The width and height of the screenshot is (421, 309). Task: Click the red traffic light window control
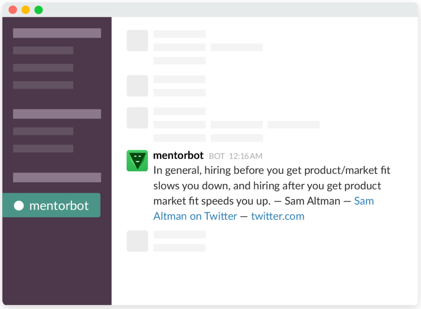point(13,9)
